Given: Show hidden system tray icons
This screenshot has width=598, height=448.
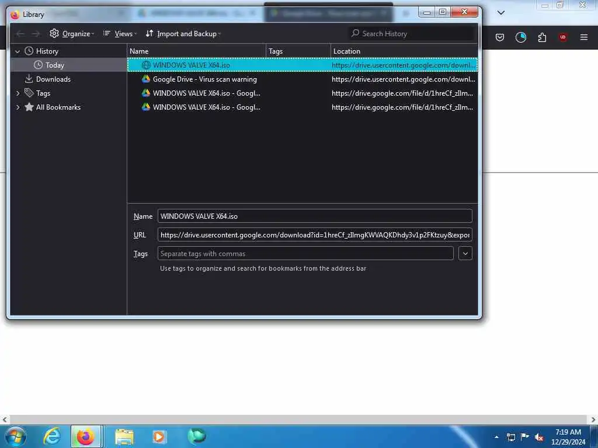Looking at the screenshot, I should (496, 437).
